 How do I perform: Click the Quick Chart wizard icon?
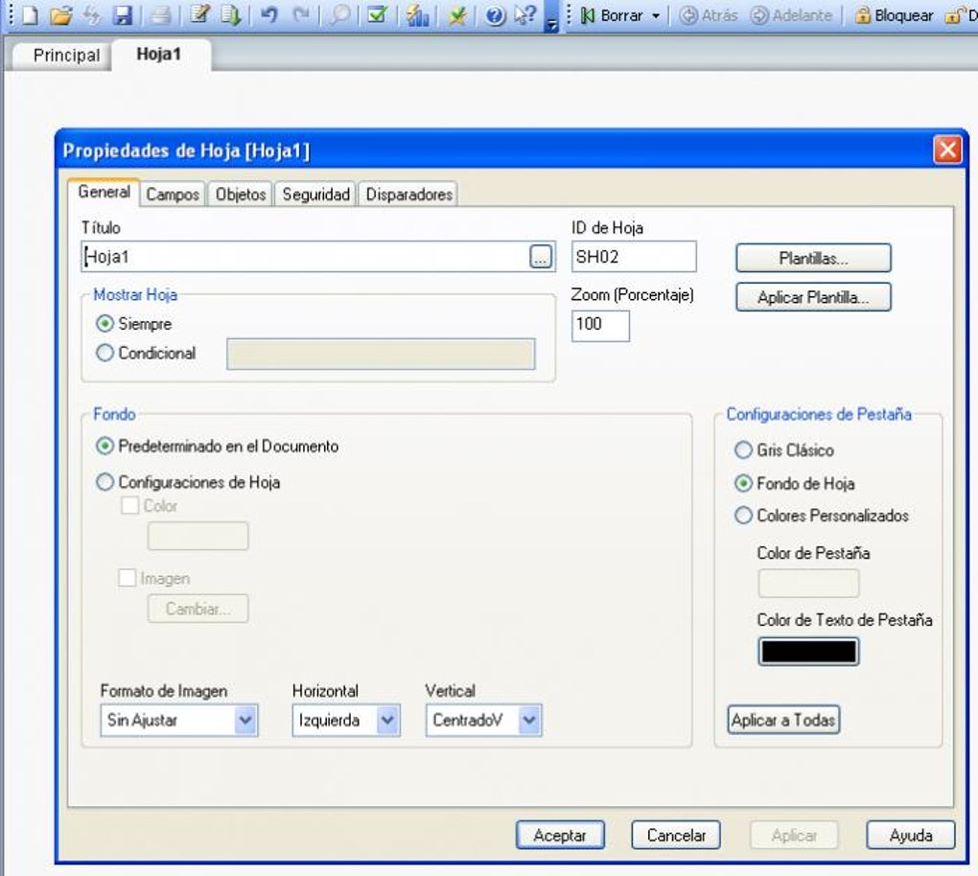(x=417, y=15)
